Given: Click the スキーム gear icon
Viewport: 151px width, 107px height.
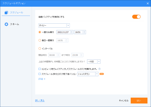Looking at the screenshot, I should click(x=6, y=24).
